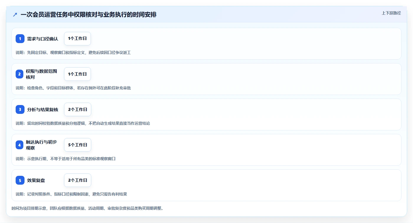Click the 需求与口径确认 step title
The width and height of the screenshot is (413, 223).
point(43,39)
